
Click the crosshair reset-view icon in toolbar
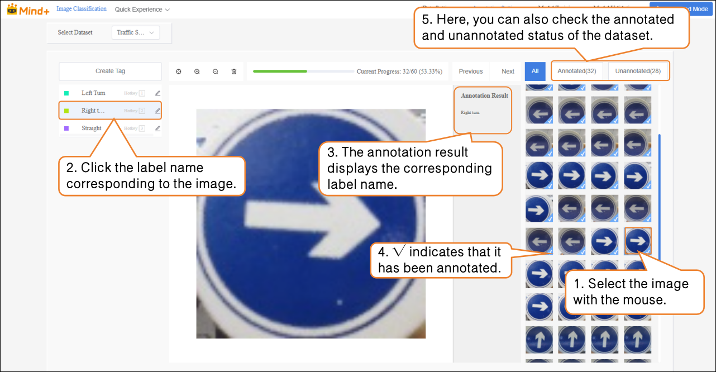(179, 71)
